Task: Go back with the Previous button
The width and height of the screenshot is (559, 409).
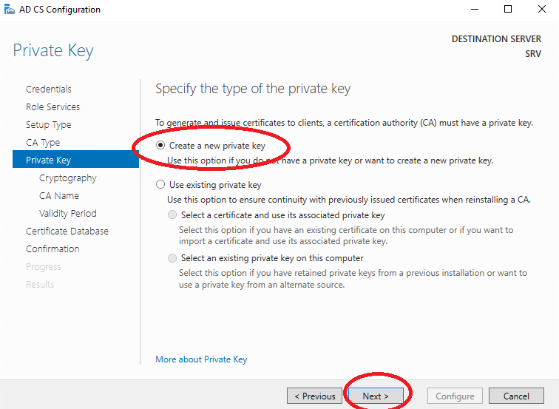Action: point(314,396)
